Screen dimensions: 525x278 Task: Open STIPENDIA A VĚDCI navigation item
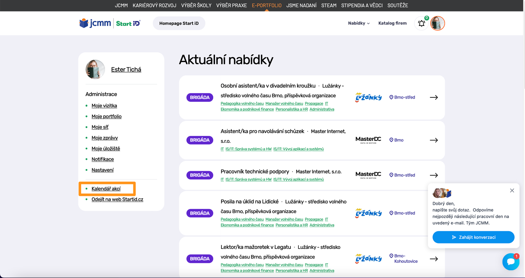click(362, 5)
